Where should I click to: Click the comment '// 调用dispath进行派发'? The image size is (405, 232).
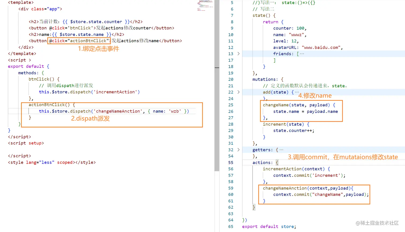pos(66,85)
